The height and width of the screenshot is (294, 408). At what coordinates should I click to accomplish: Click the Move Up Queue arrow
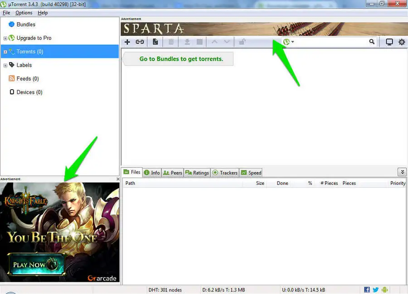click(x=214, y=42)
